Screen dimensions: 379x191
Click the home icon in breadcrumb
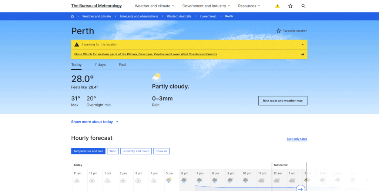tap(73, 17)
